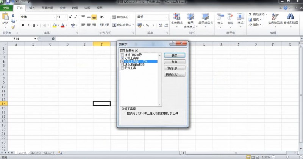The width and height of the screenshot is (303, 159).
Task: Switch to the 公式 Formulas tab
Action: pos(62,8)
